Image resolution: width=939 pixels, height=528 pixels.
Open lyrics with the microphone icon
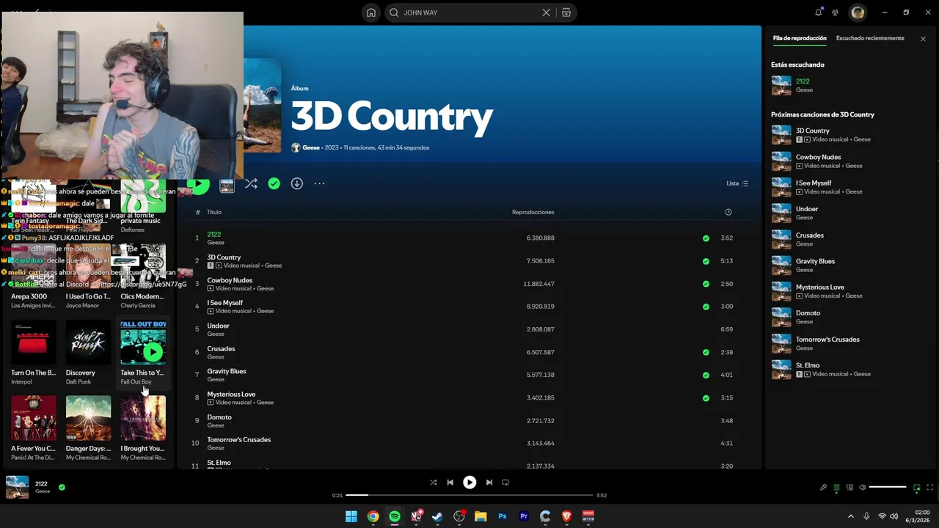(x=823, y=488)
